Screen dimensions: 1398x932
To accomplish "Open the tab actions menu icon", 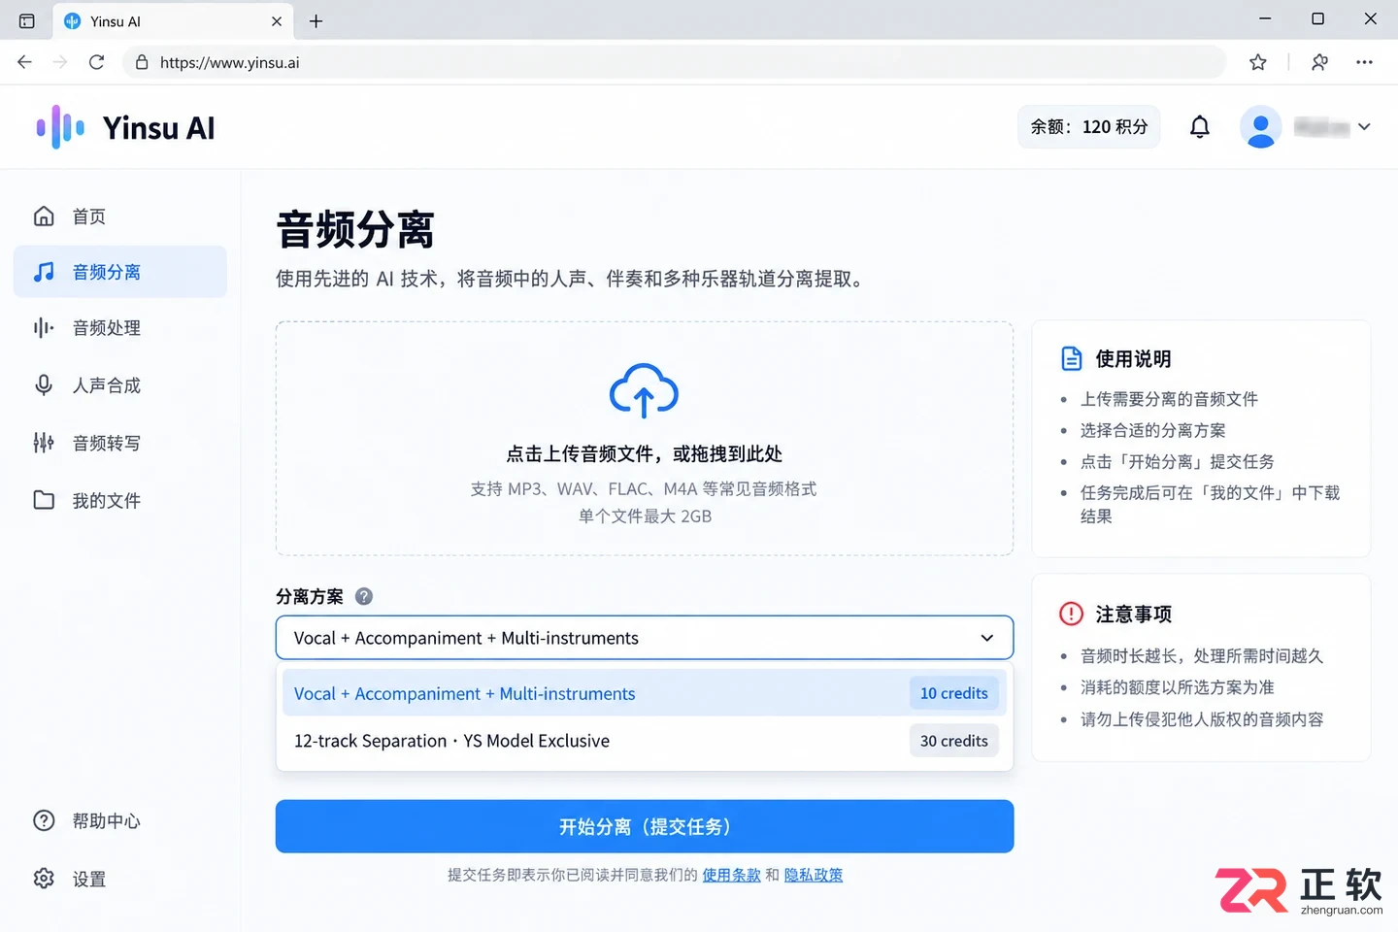I will point(27,20).
